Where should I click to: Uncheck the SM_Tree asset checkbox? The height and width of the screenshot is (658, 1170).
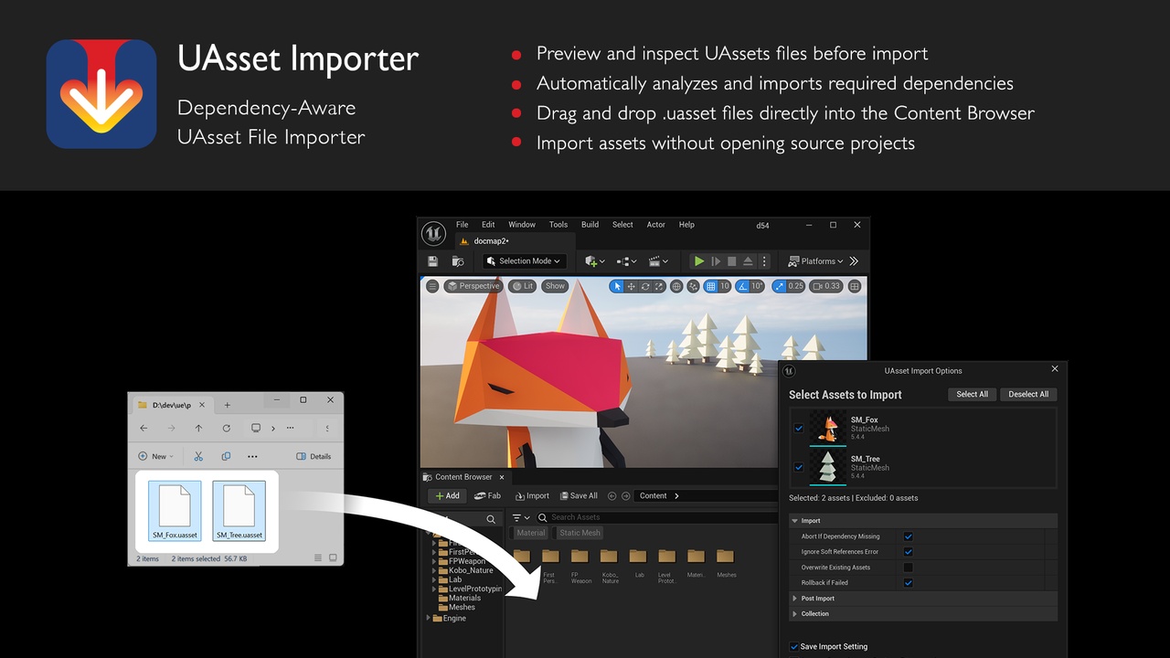coord(799,468)
